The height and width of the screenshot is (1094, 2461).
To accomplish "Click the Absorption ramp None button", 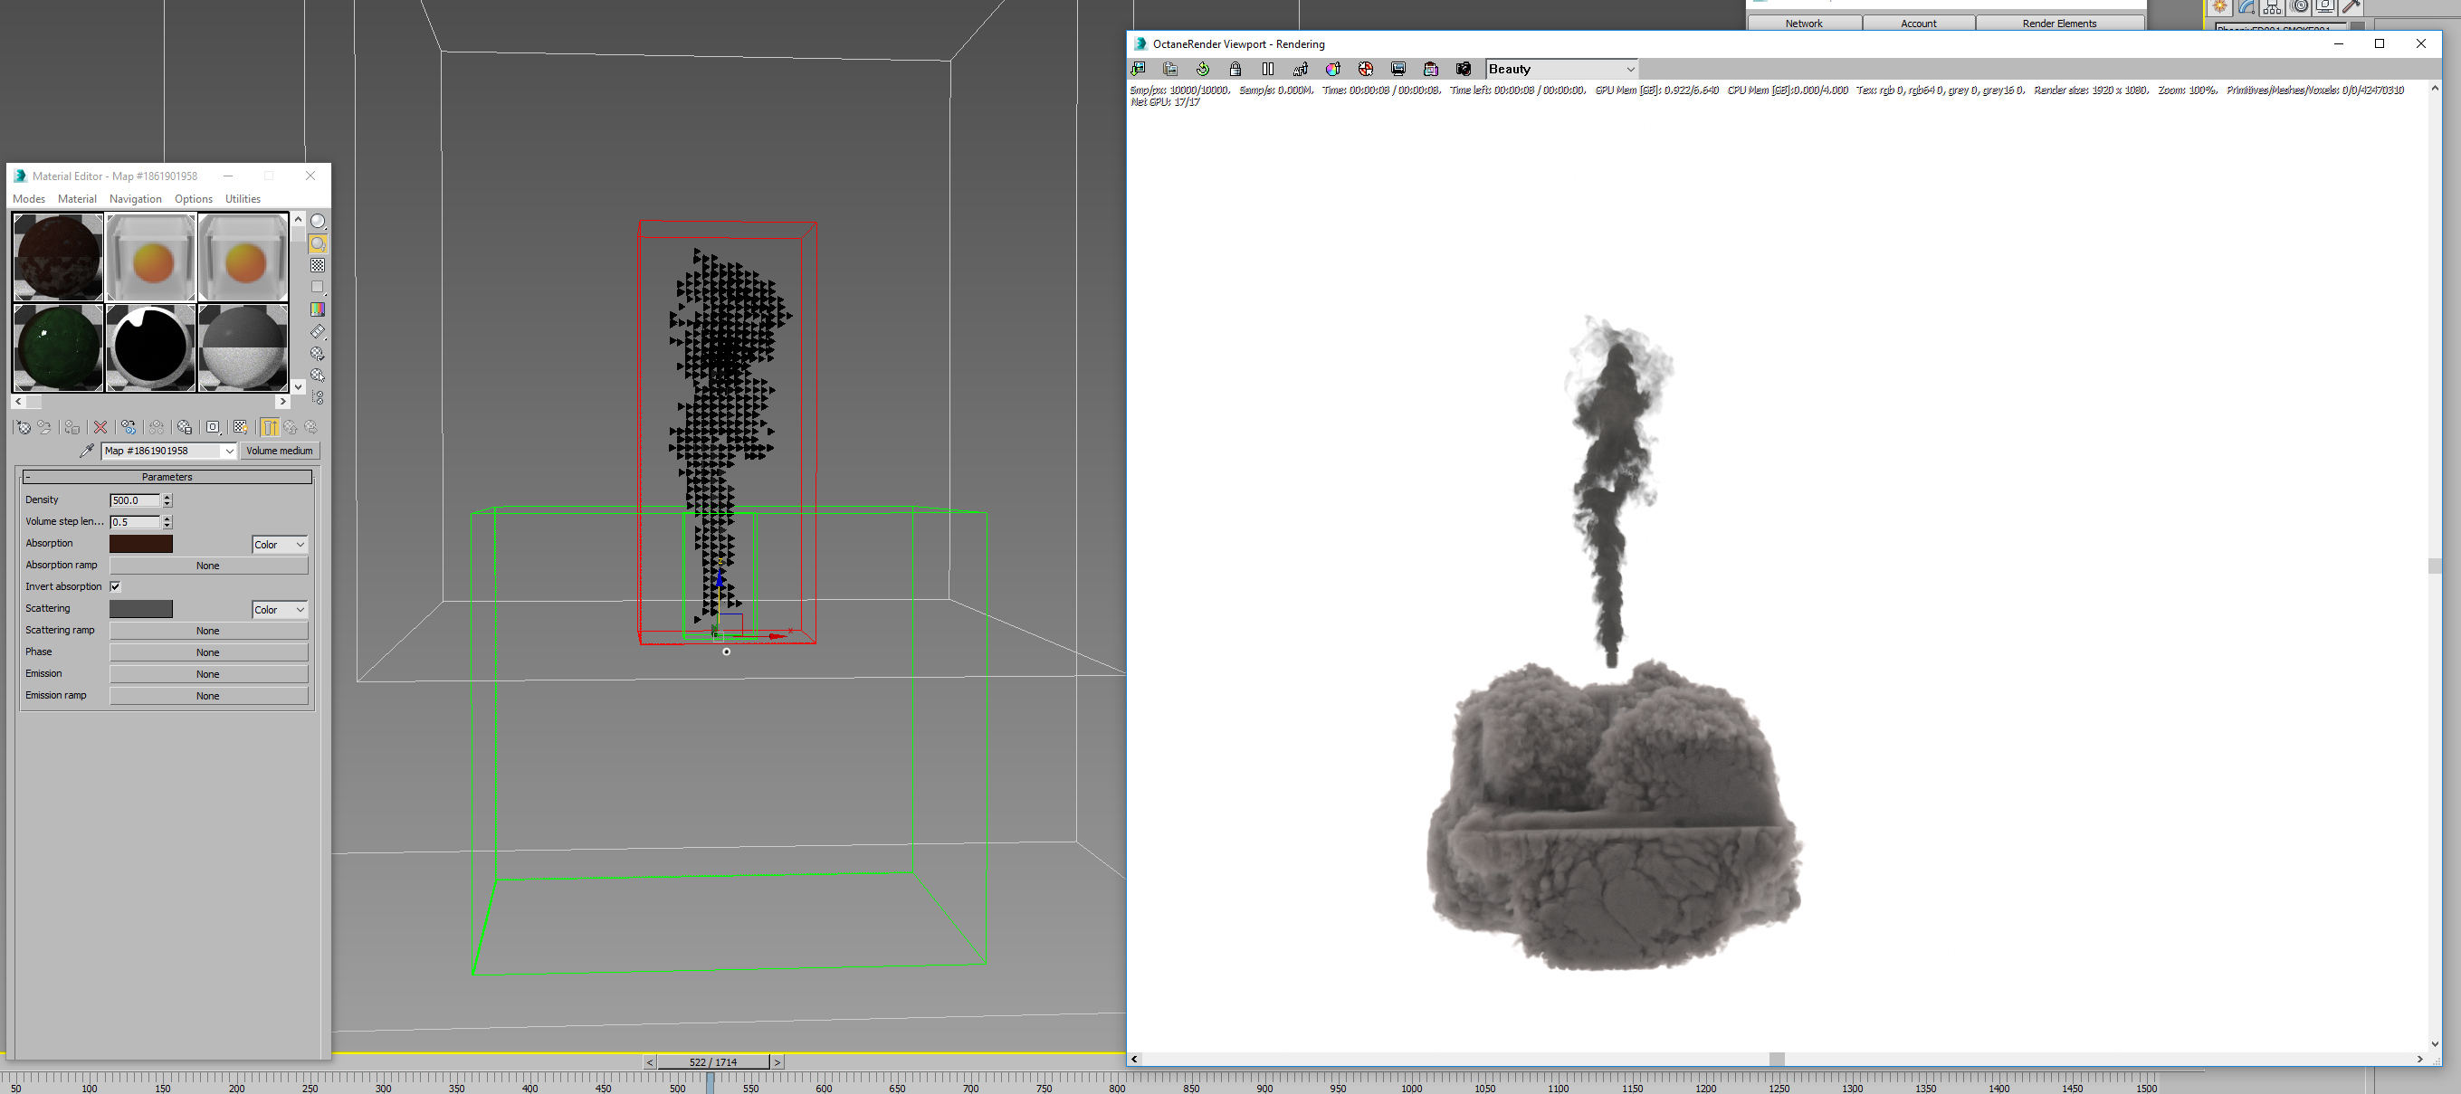I will click(208, 566).
